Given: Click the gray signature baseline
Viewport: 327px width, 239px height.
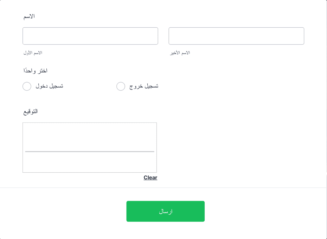Looking at the screenshot, I should click(90, 152).
